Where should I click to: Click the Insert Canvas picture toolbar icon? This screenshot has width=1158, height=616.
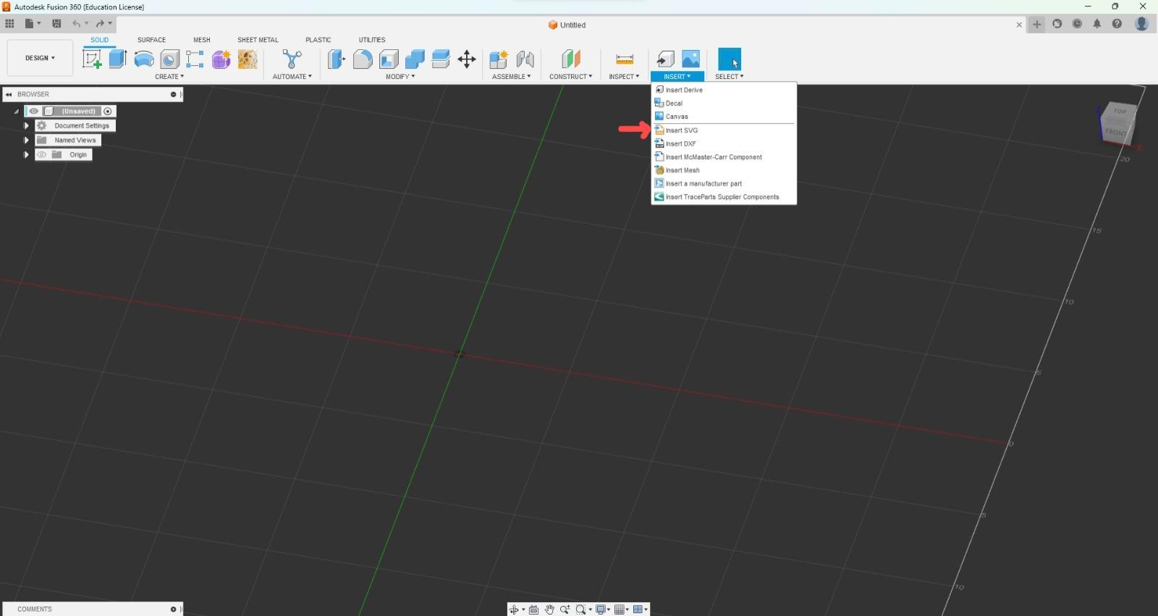691,59
